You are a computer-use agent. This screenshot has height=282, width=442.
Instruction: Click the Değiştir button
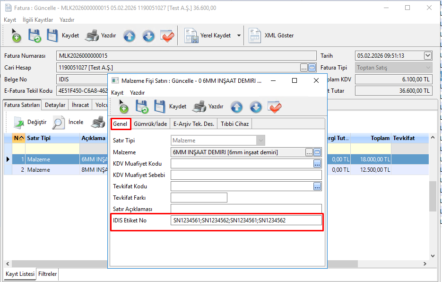coord(30,123)
